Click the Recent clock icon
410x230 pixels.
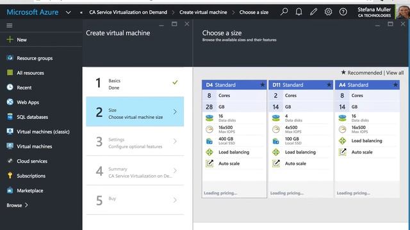coord(10,87)
